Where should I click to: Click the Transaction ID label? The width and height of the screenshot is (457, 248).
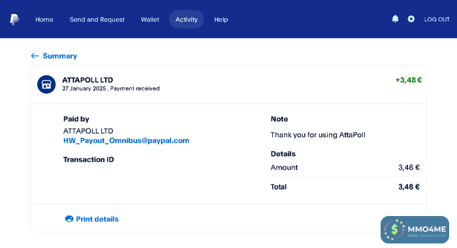[89, 159]
